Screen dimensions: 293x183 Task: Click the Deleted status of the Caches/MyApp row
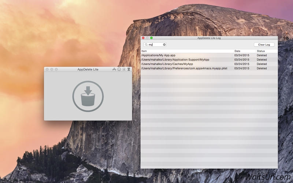coord(262,64)
